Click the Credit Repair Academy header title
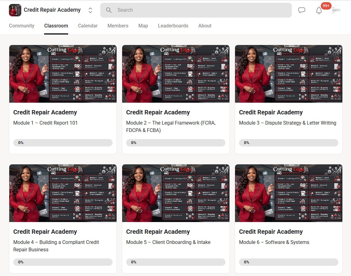The image size is (351, 276). [52, 10]
